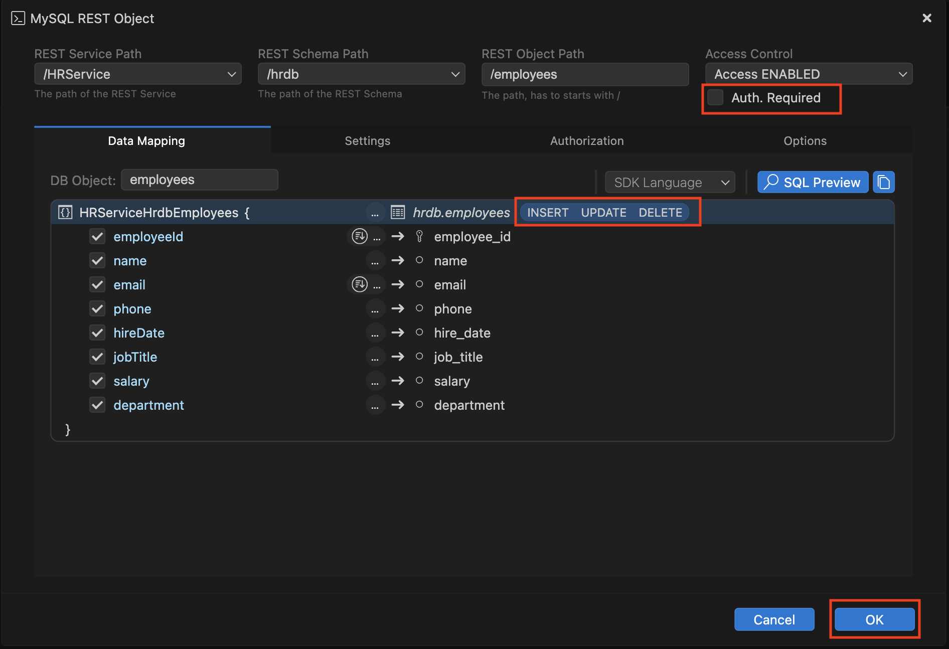Confirm changes with the OK button
Image resolution: width=949 pixels, height=649 pixels.
[x=874, y=619]
